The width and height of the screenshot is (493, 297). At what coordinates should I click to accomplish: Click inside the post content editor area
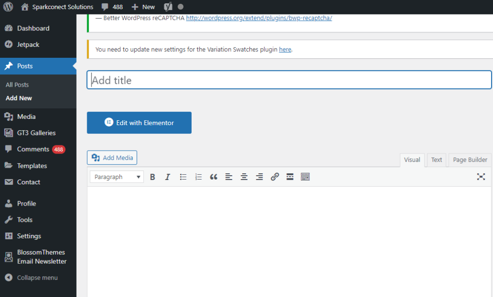point(289,242)
